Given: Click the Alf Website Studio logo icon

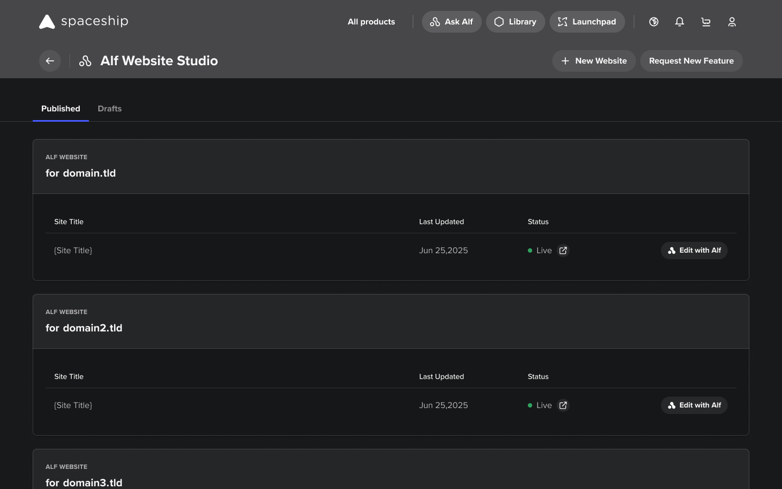Looking at the screenshot, I should point(85,61).
